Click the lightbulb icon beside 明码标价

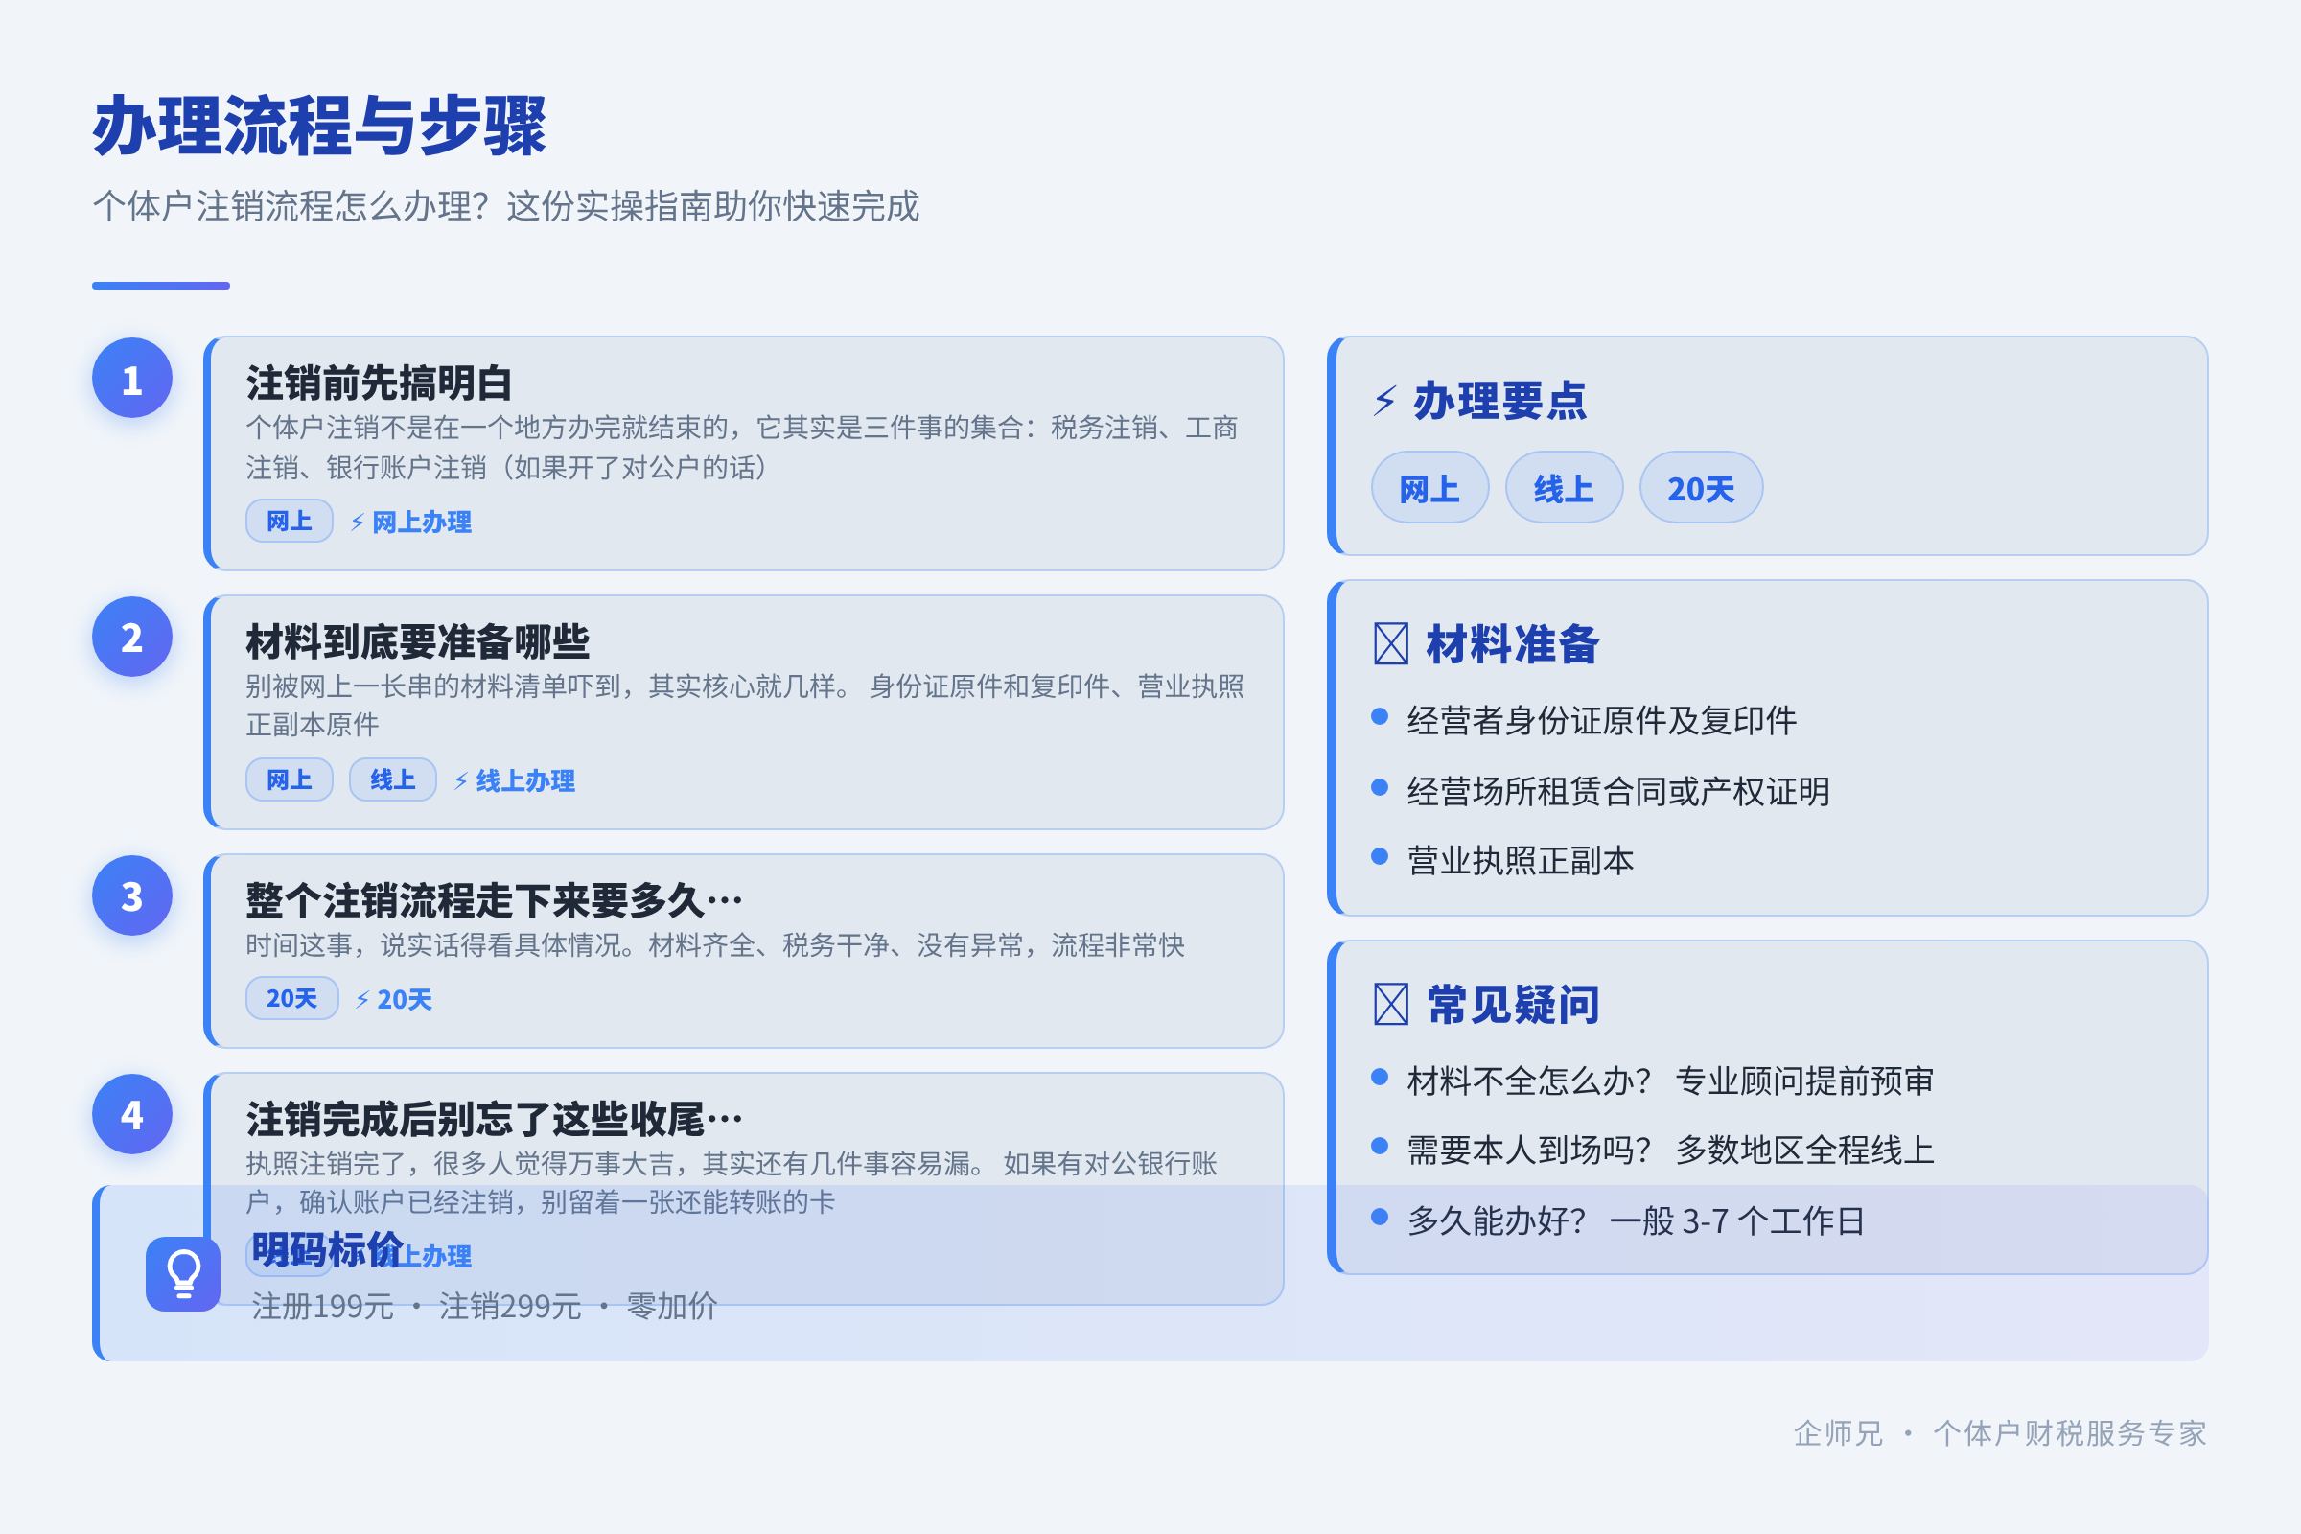(183, 1274)
